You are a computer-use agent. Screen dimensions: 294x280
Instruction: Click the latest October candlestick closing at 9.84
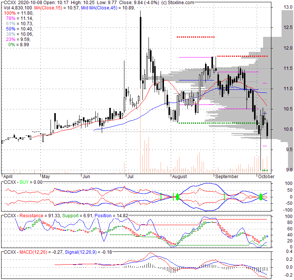267,129
